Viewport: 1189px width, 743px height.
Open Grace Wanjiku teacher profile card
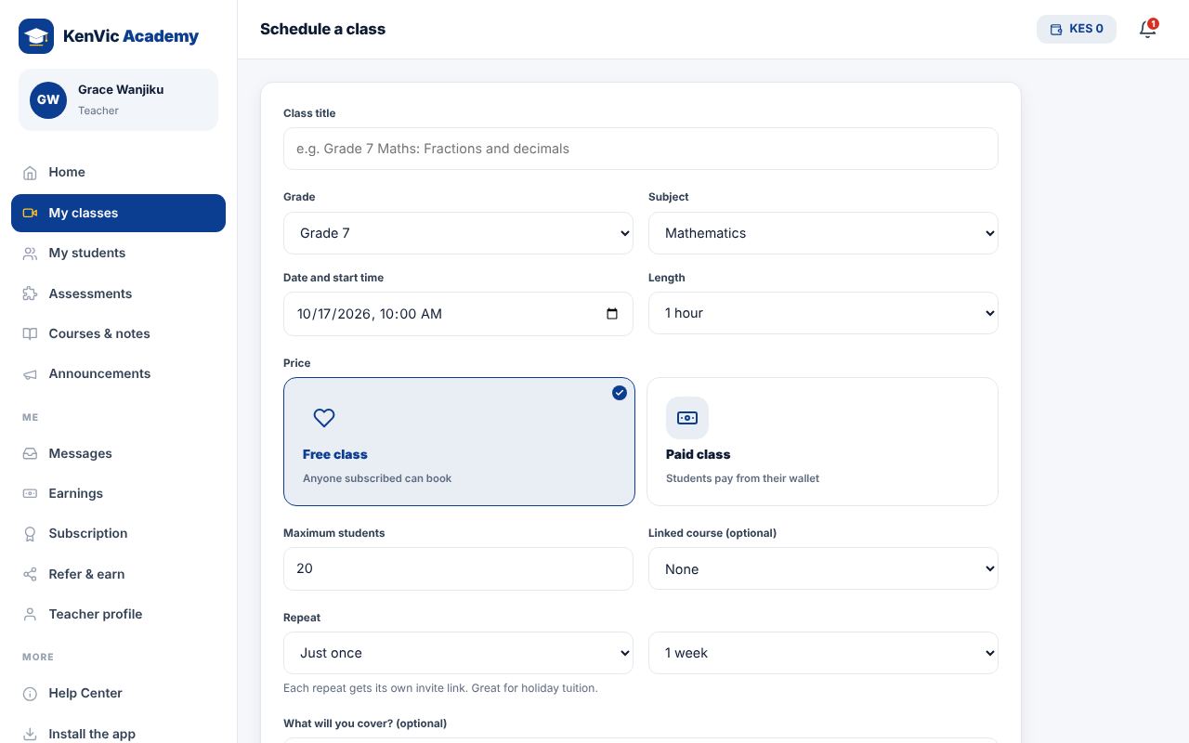point(118,99)
